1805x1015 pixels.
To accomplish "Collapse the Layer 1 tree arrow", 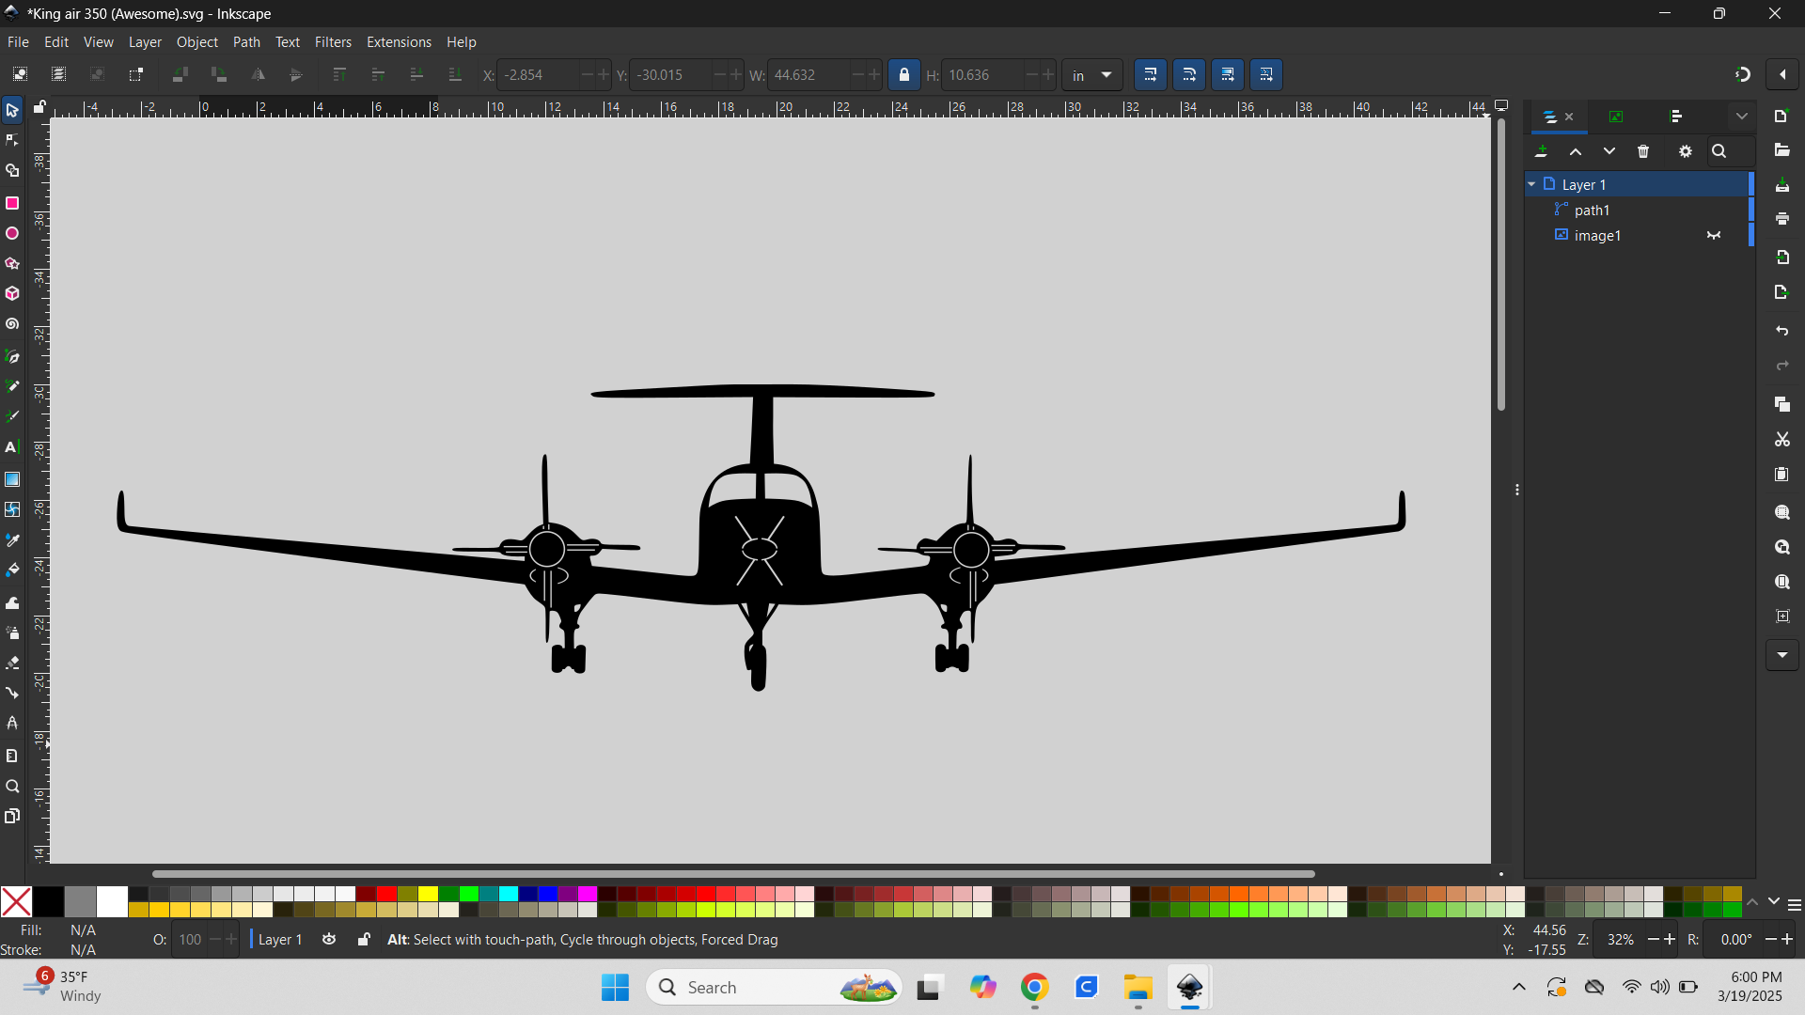I will tap(1532, 185).
